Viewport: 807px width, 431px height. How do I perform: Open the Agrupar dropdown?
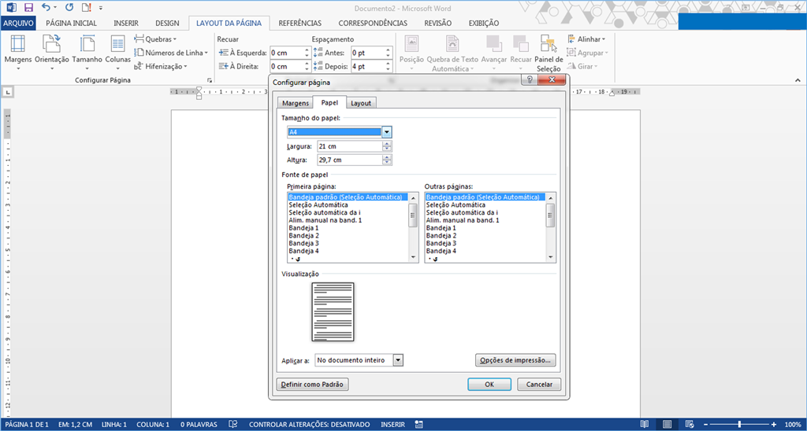(588, 53)
